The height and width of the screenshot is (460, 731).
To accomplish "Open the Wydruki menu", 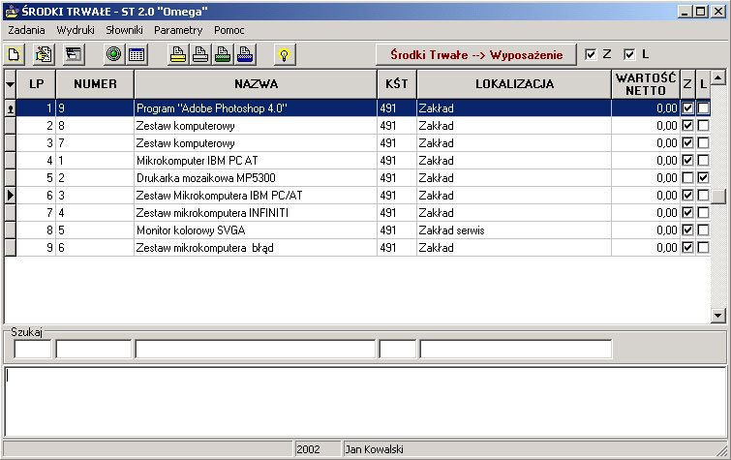I will (76, 30).
